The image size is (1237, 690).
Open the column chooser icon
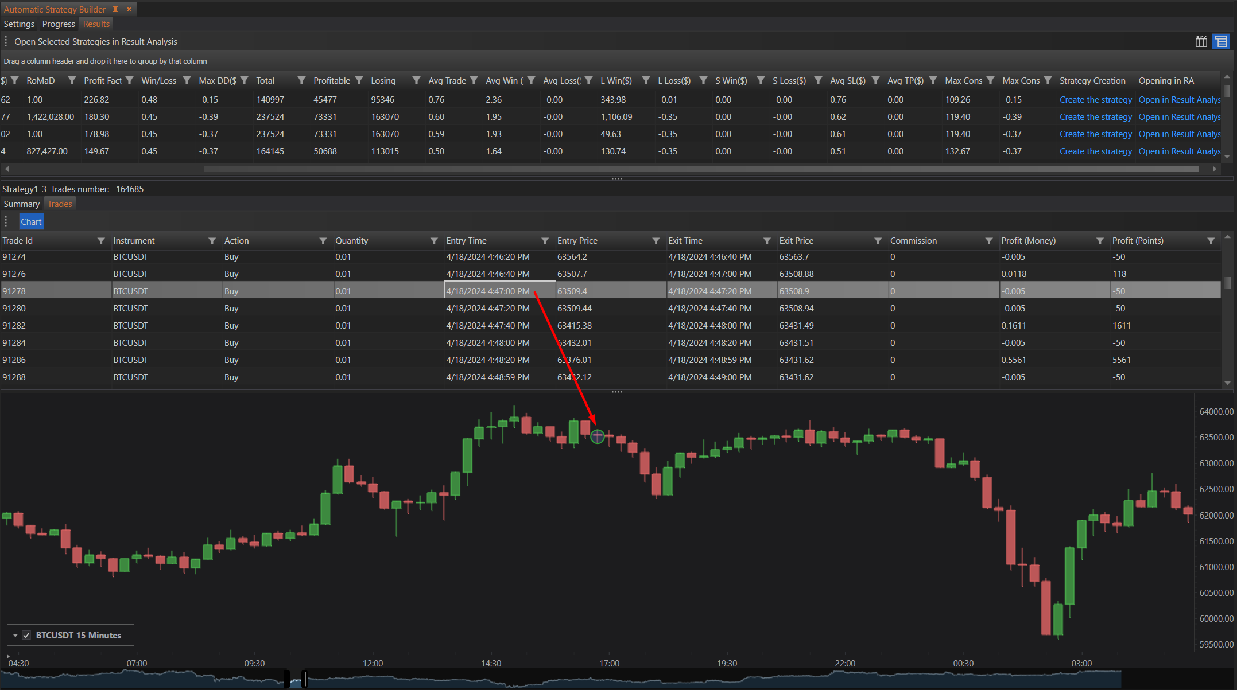click(x=1201, y=41)
